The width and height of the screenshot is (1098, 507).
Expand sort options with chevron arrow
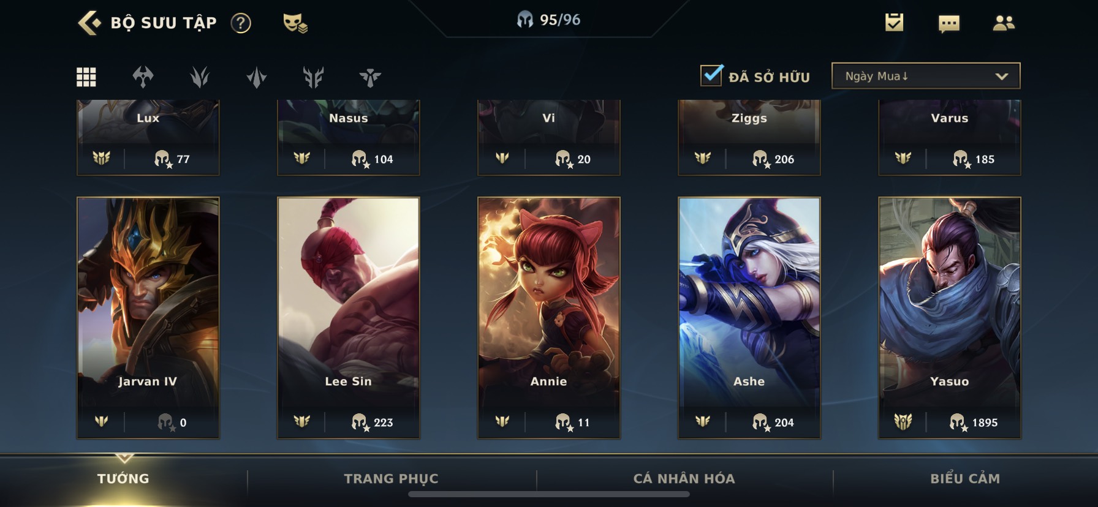1002,77
